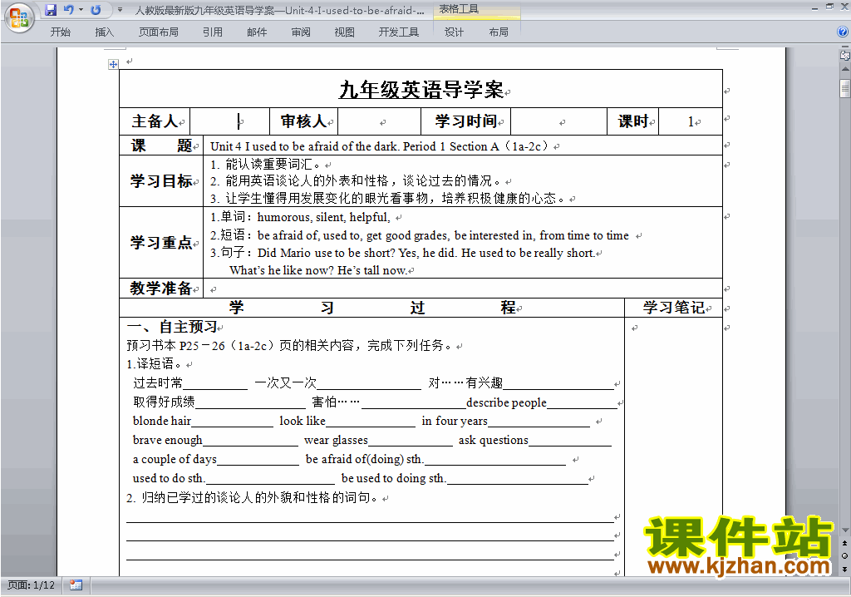
Task: Open the 插入 ribbon tab
Action: point(104,32)
